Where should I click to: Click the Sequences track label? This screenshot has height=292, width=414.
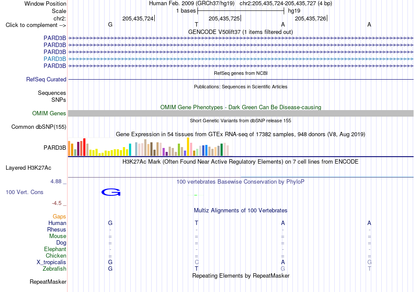(x=52, y=93)
